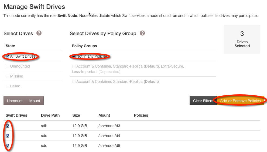Click the Manage Swift Drives heading
Image resolution: width=267 pixels, height=152 pixels.
point(34,7)
